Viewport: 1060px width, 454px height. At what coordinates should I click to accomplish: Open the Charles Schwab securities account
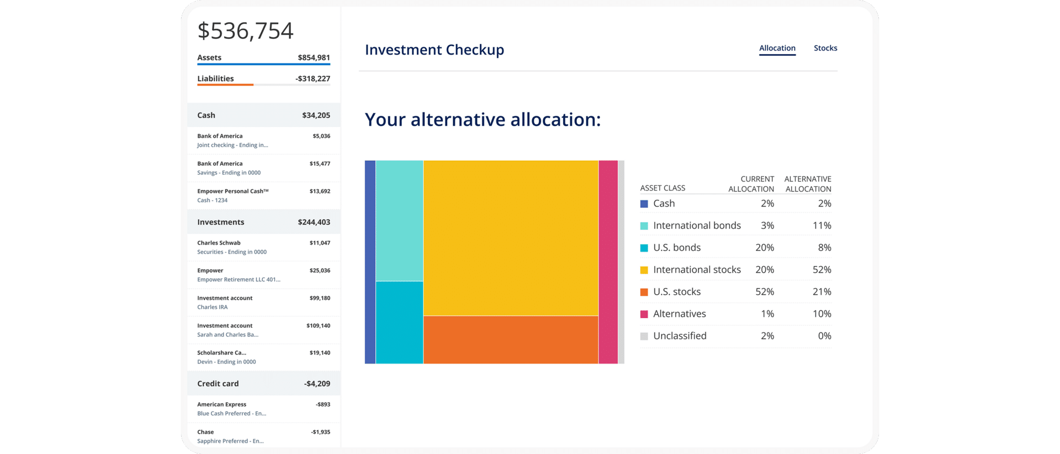pos(263,247)
